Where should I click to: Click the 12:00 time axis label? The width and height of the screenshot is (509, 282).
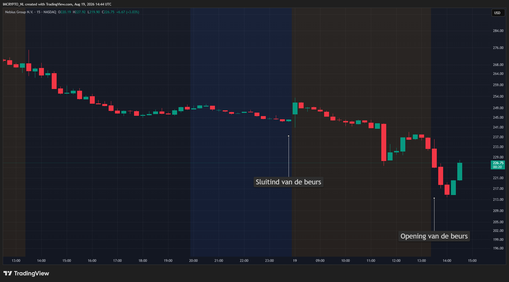(396, 261)
